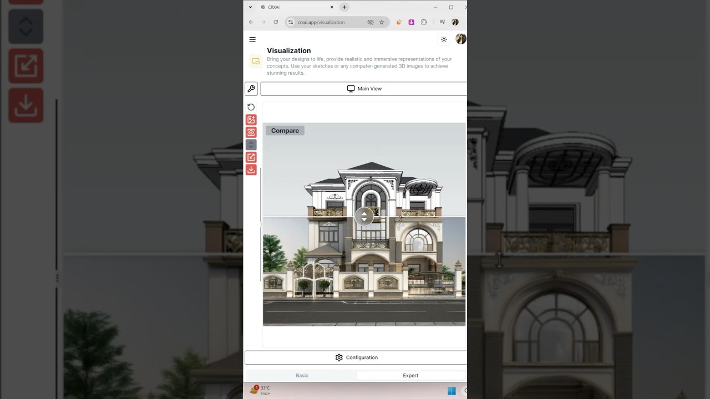Click the yellow Visualization page icon

tap(256, 61)
